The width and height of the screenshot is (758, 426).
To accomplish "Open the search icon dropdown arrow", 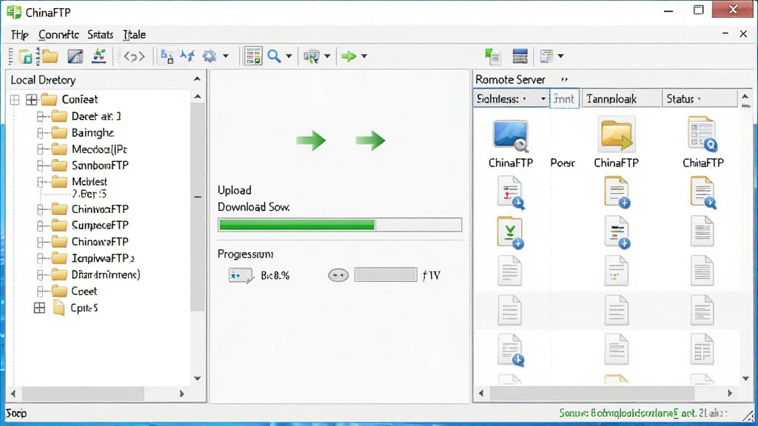I will click(289, 56).
